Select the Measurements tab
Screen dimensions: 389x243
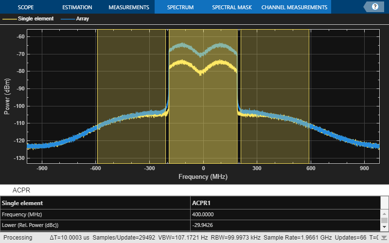(x=128, y=7)
